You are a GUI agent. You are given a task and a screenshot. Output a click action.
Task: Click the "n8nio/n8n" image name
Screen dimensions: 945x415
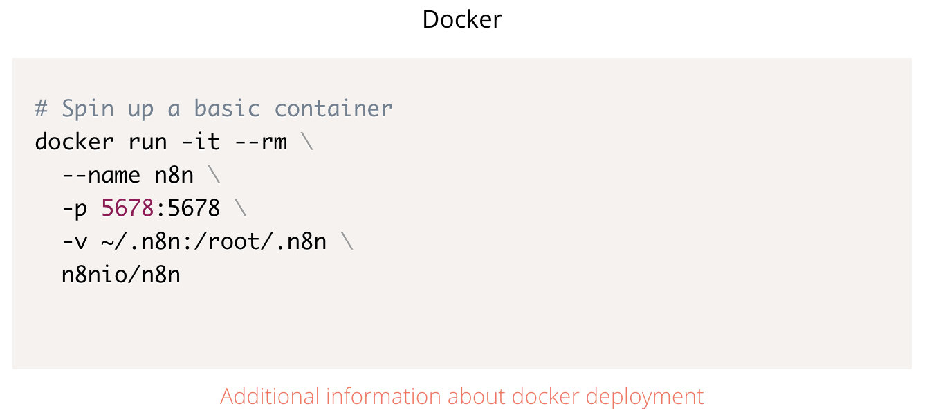[121, 275]
